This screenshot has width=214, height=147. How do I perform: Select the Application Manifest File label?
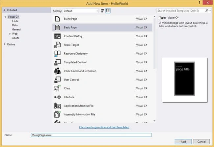(79, 106)
